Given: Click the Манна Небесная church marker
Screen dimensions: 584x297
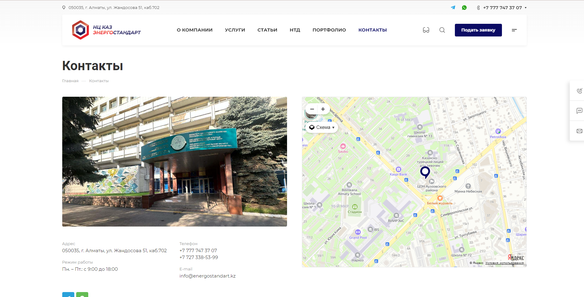Looking at the screenshot, I should click(x=468, y=186).
